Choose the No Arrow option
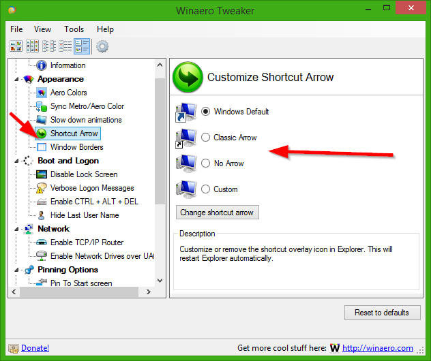The width and height of the screenshot is (431, 361). pos(205,163)
